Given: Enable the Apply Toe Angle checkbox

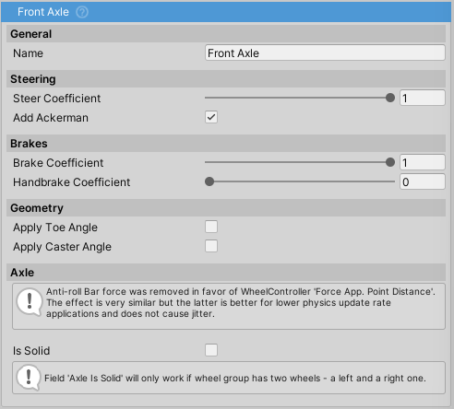Looking at the screenshot, I should point(211,227).
